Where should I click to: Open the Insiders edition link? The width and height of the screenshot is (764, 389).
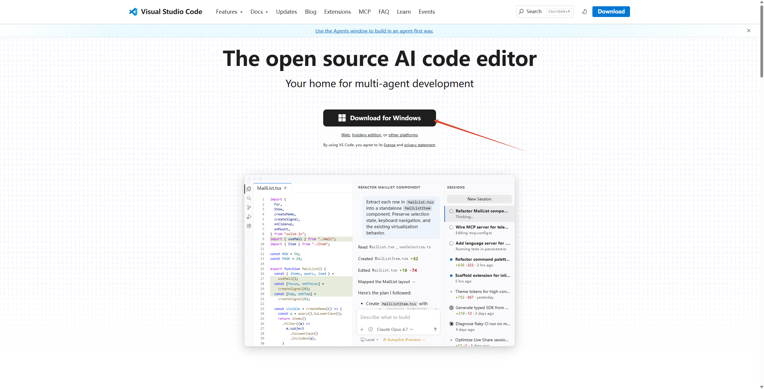coord(366,135)
